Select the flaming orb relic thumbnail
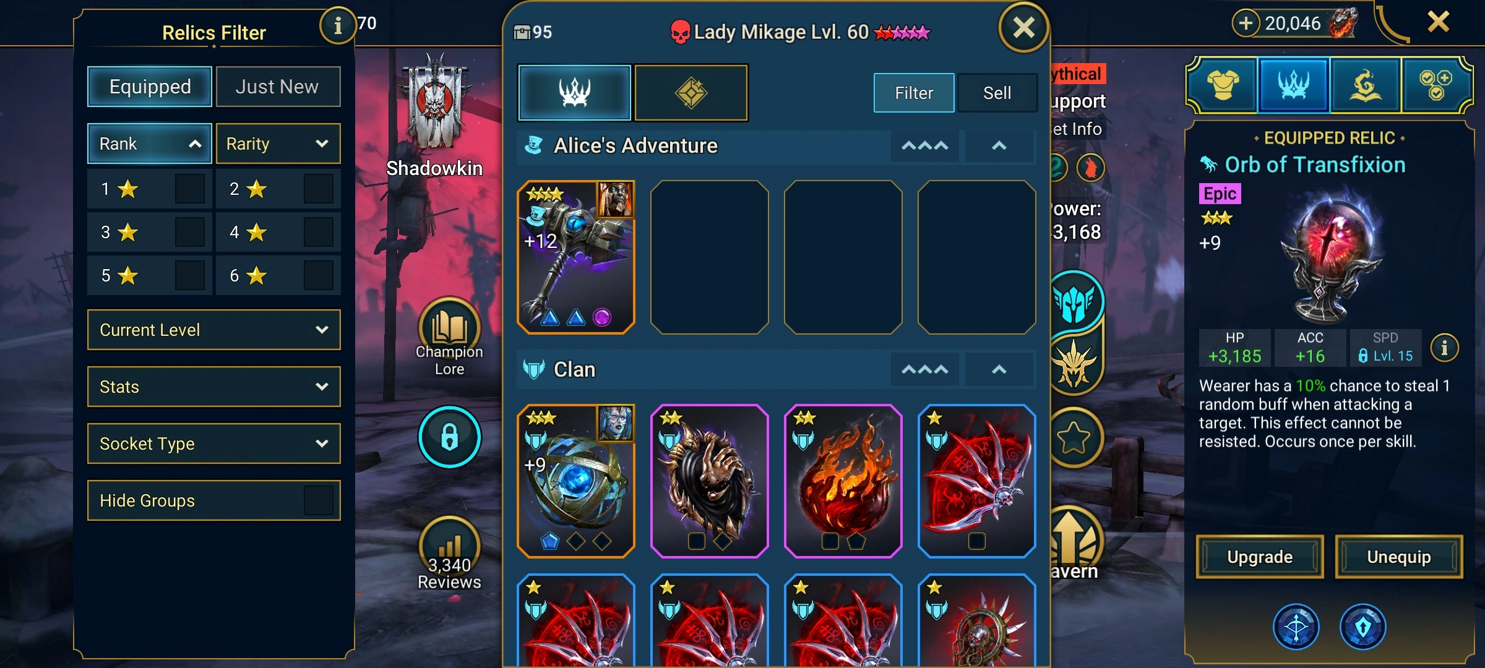This screenshot has height=668, width=1485. 843,481
